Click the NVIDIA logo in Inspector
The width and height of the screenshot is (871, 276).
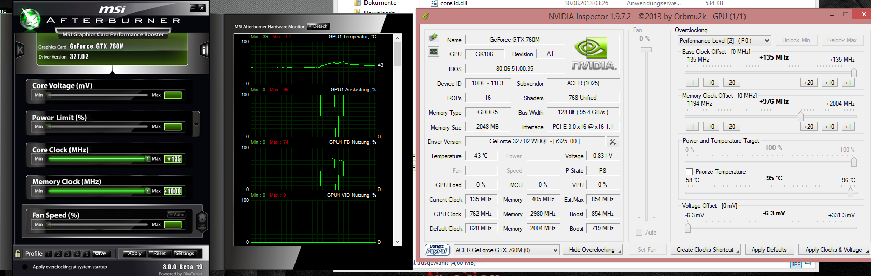594,55
